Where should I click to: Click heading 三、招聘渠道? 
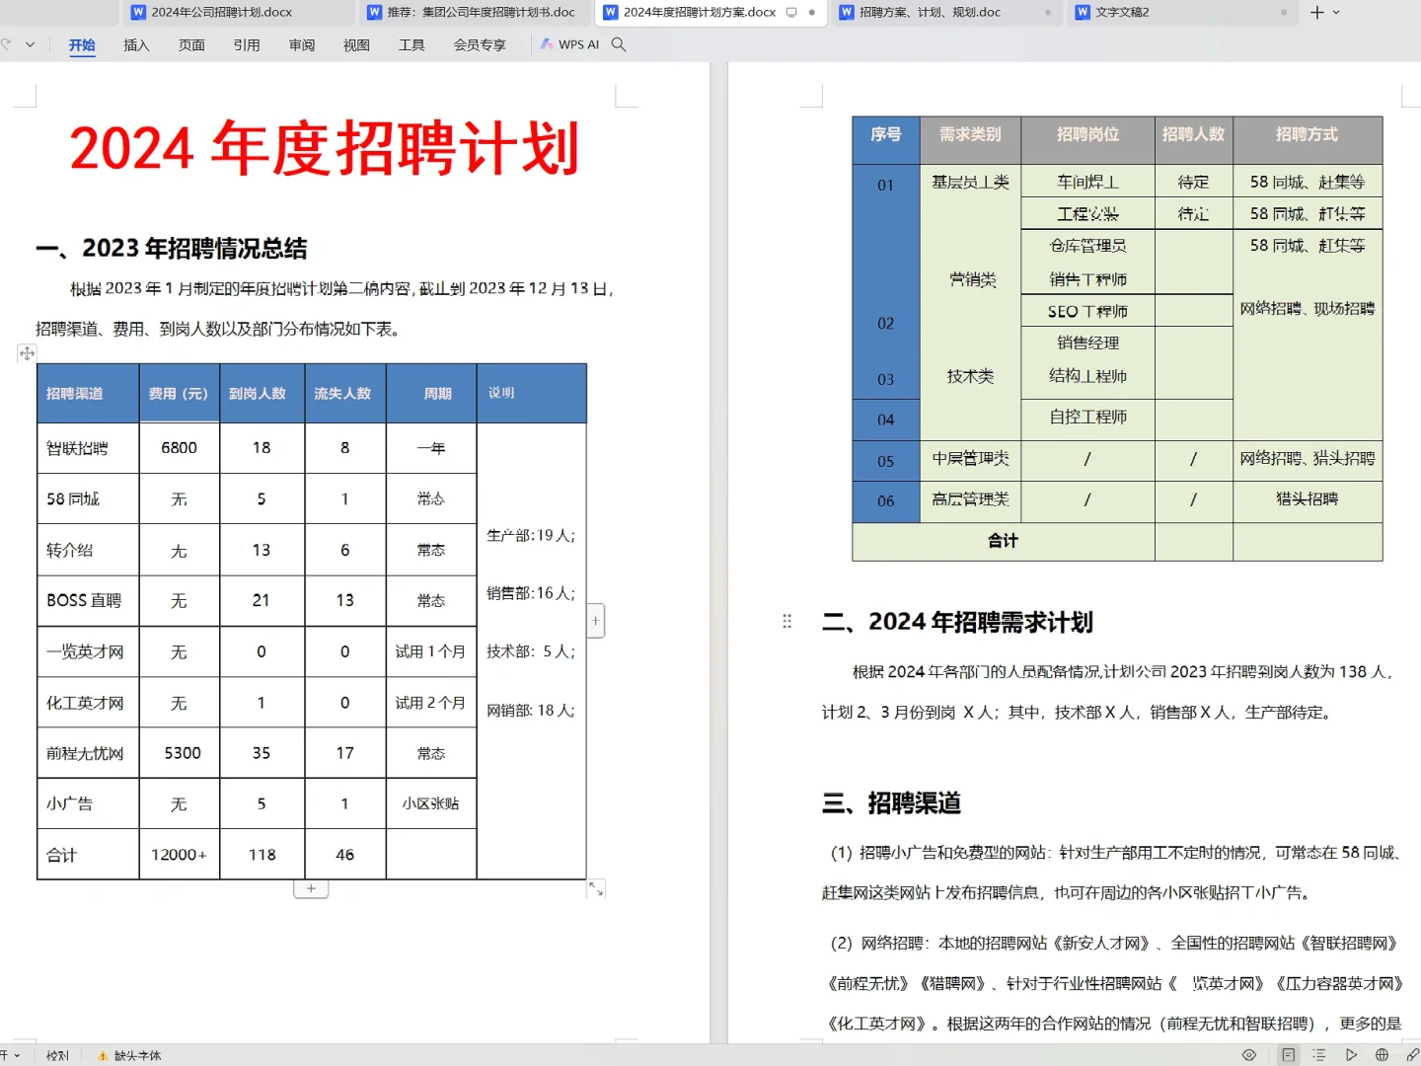(x=891, y=803)
